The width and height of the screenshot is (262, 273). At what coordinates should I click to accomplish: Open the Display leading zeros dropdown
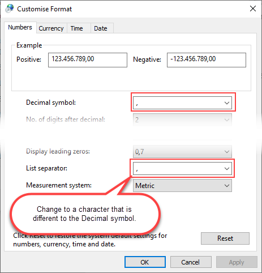pos(182,152)
